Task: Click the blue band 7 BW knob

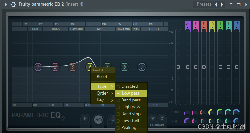Action: click(236, 121)
